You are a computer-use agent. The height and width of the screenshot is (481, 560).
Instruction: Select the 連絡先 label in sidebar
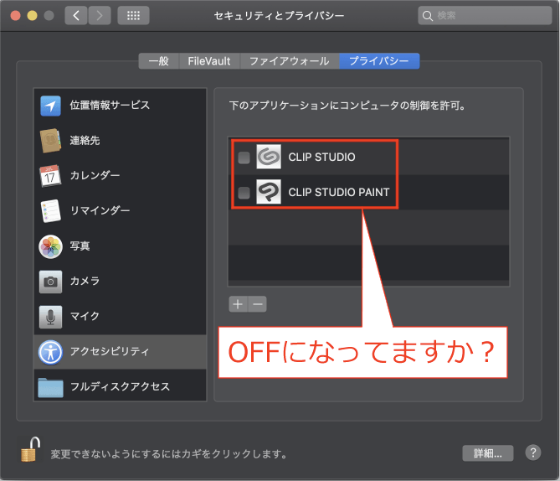(x=85, y=140)
